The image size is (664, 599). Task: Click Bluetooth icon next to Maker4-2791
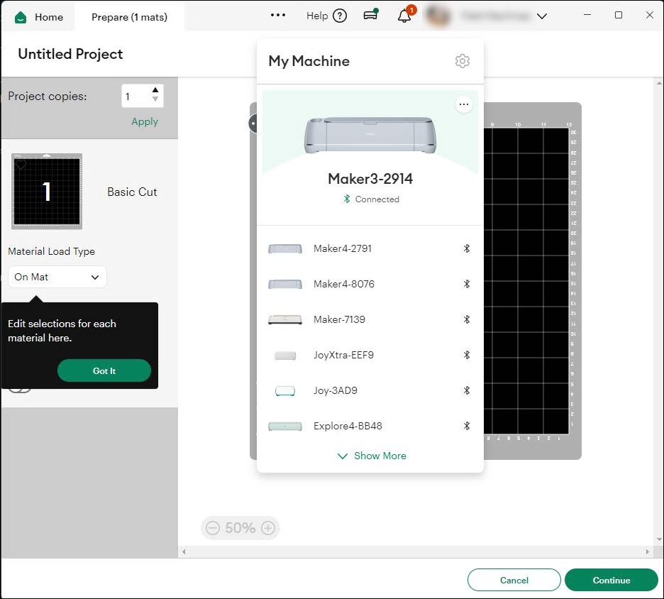click(466, 248)
